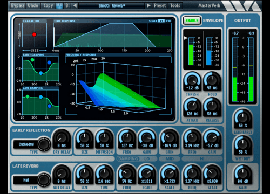Click the red dot in Character pad
Viewport: 270px width, 194px height.
click(x=34, y=34)
